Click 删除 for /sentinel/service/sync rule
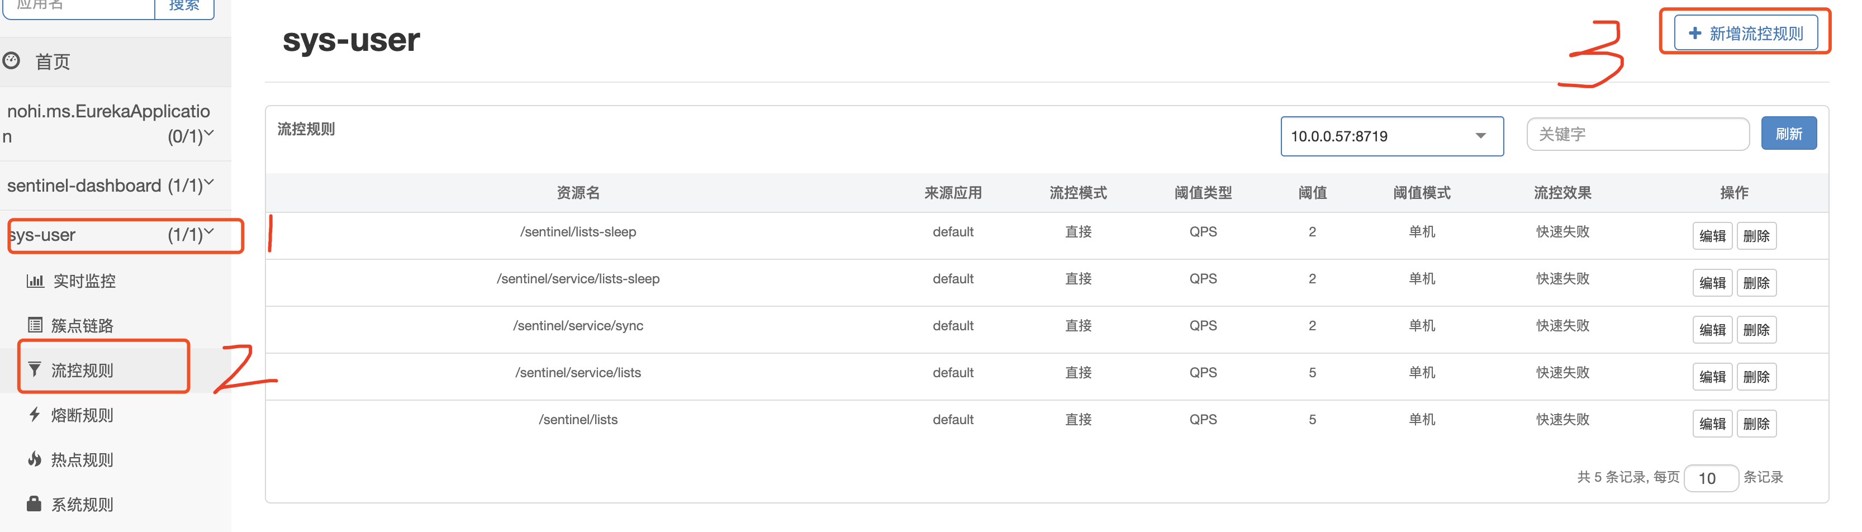 pos(1756,330)
